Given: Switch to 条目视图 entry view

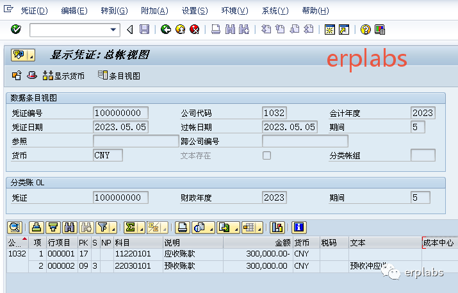Looking at the screenshot, I should [x=119, y=76].
